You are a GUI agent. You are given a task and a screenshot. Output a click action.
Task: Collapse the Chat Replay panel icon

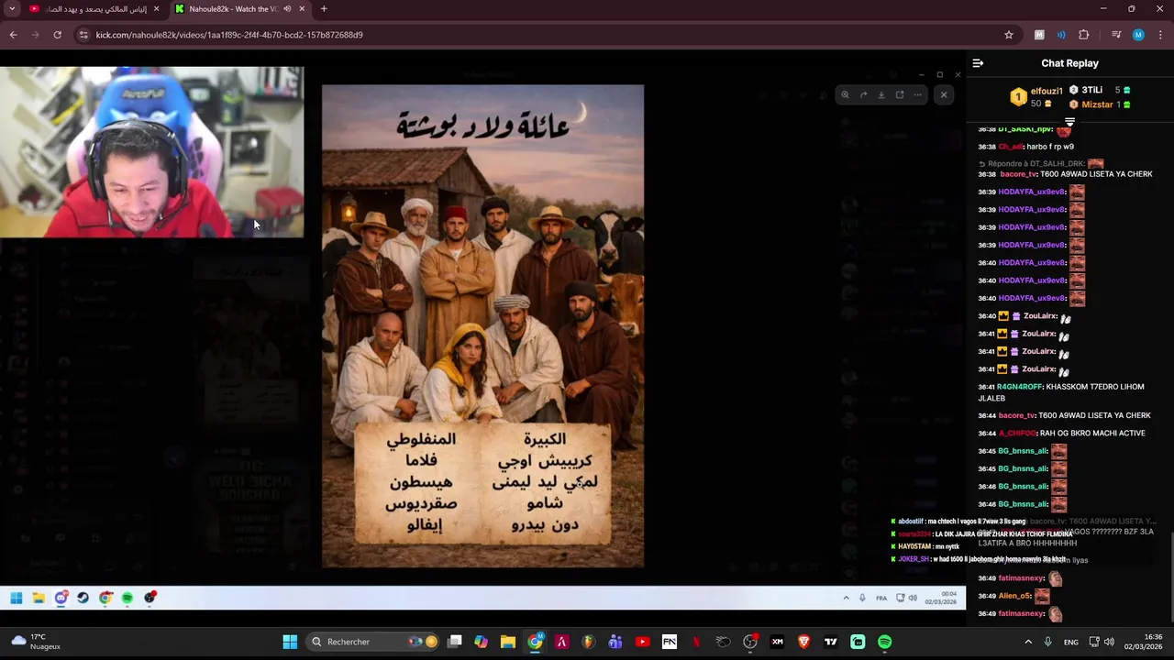click(x=978, y=63)
